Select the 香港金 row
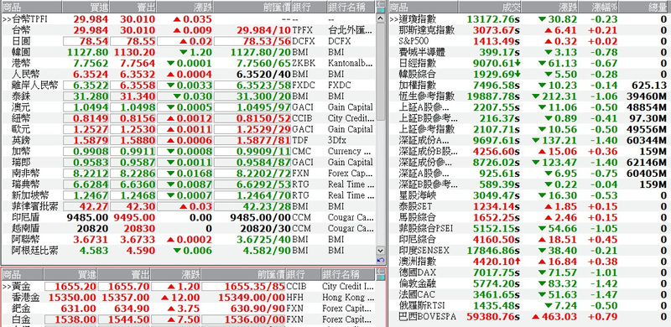Image resolution: width=671 pixels, height=327 pixels. pos(188,298)
